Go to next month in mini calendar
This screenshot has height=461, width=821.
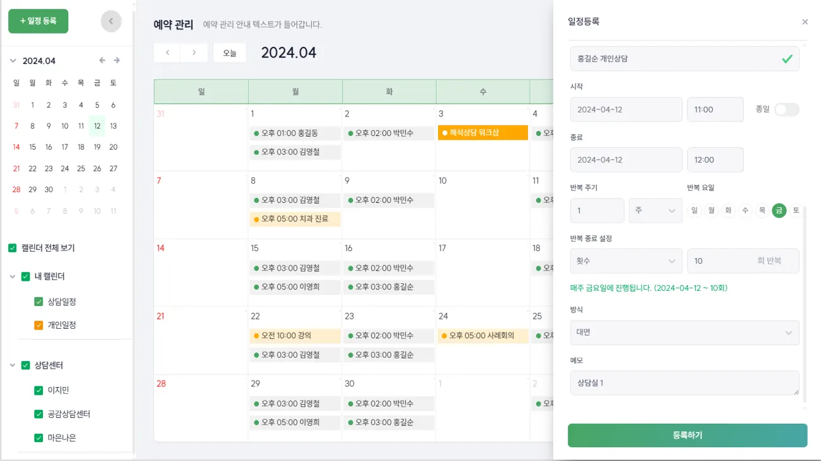pyautogui.click(x=116, y=61)
